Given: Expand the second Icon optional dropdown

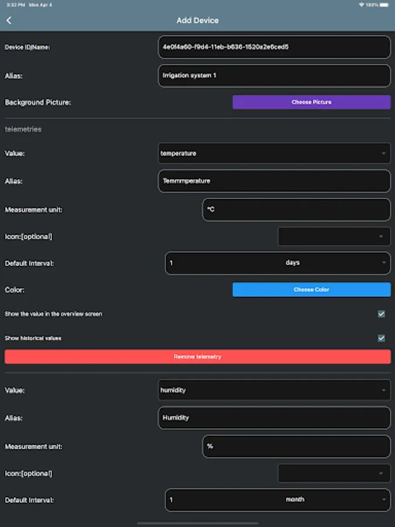Looking at the screenshot, I should [334, 473].
